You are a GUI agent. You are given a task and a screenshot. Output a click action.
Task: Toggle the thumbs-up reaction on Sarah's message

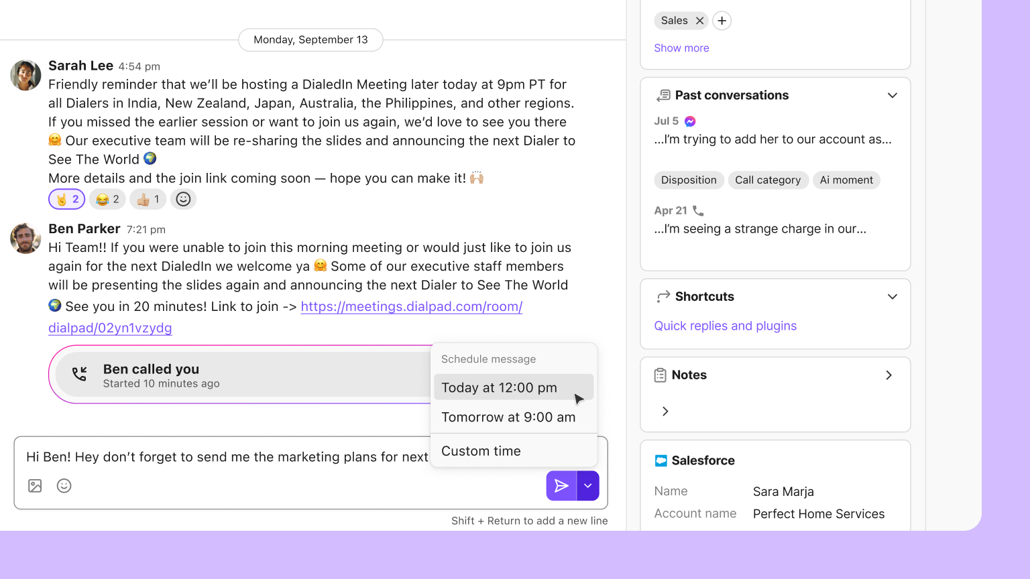click(147, 199)
